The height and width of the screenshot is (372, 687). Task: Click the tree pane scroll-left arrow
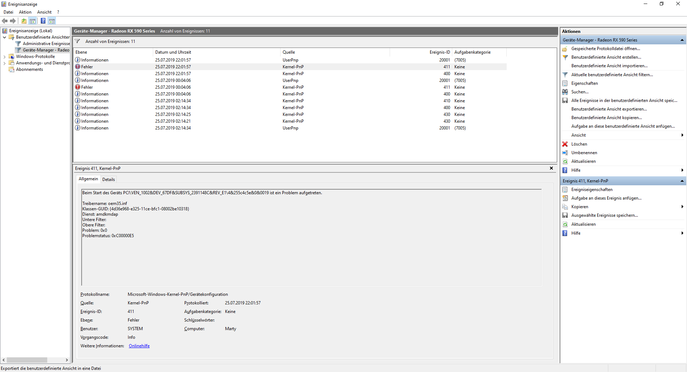4,360
